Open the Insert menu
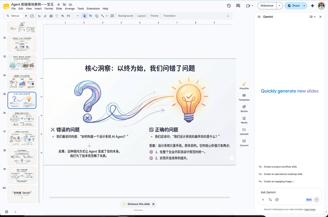The height and width of the screenshot is (217, 328). pyautogui.click(x=38, y=8)
